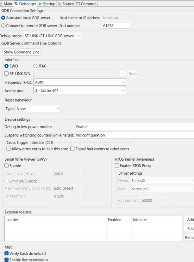Enable Serial Wire Viewer checkbox

tap(7, 166)
